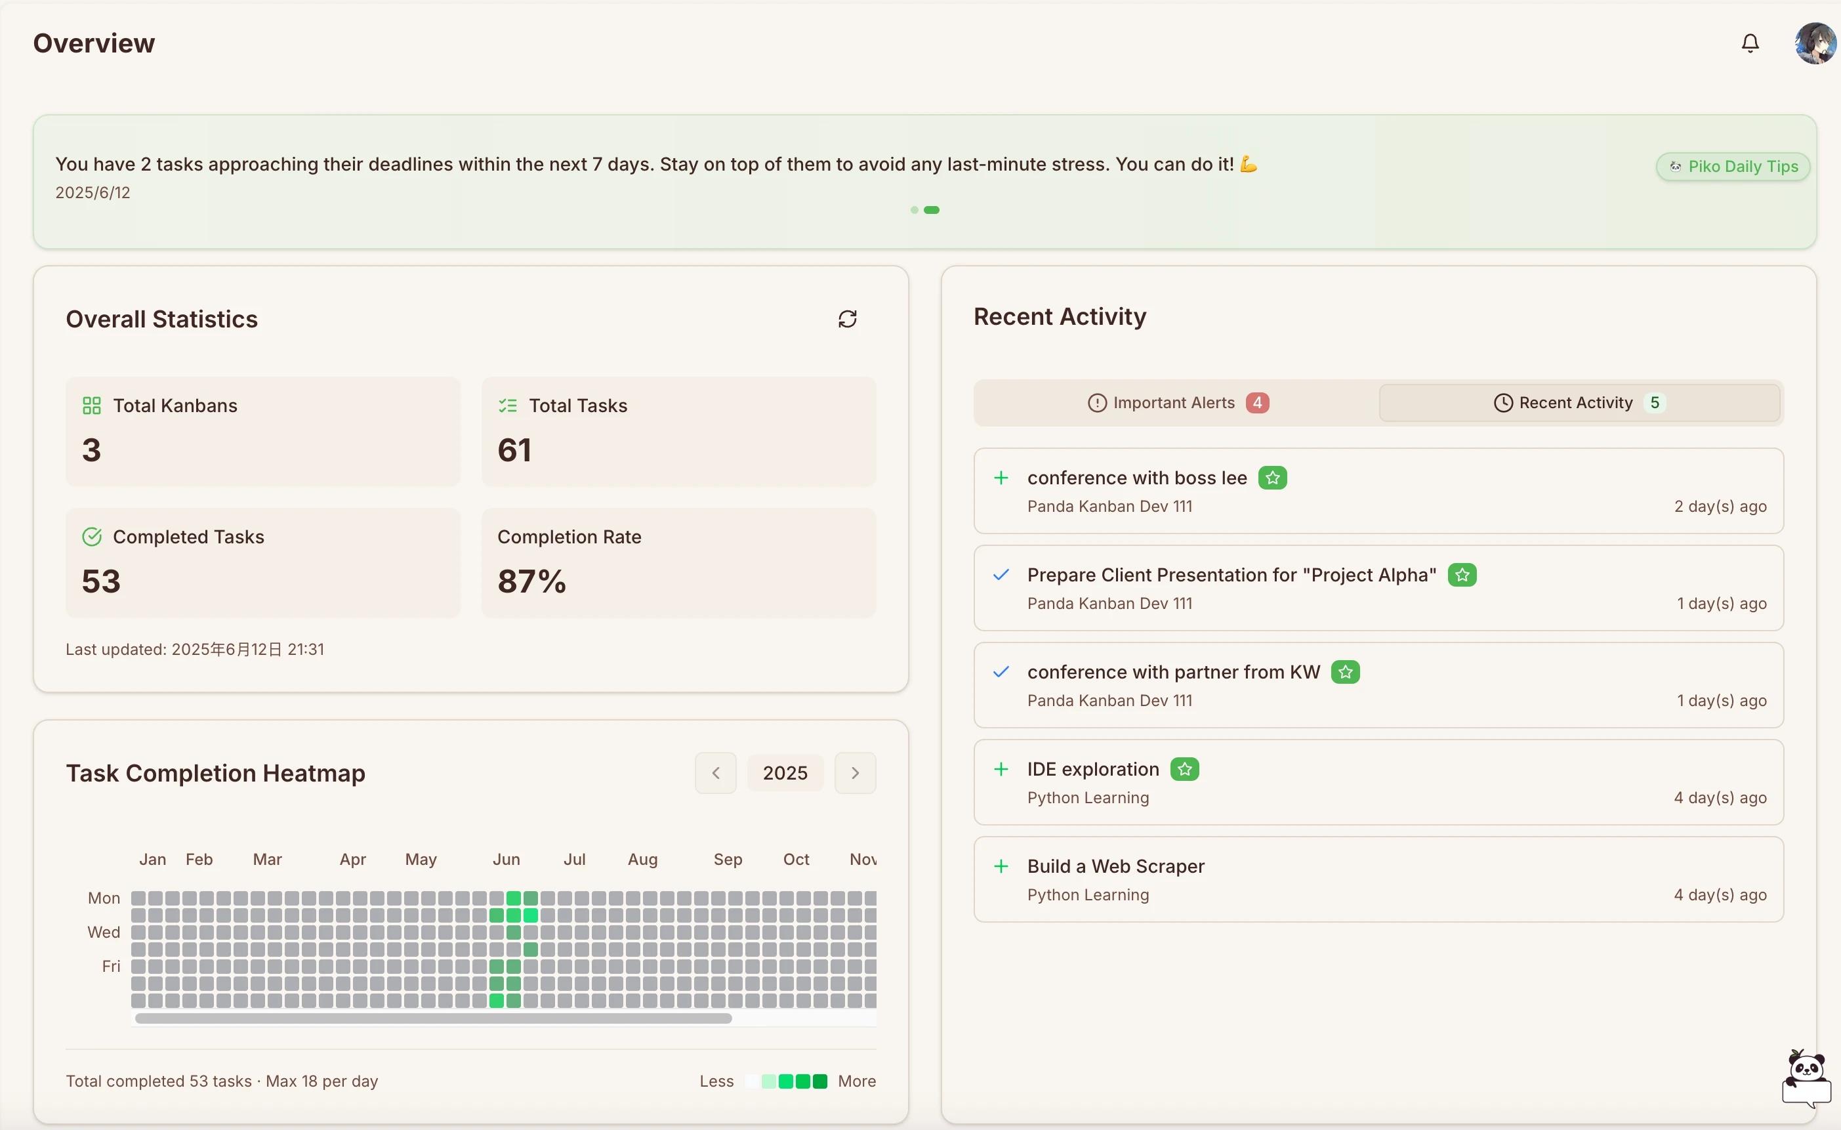This screenshot has width=1841, height=1130.
Task: Click the red 4 alerts count badge
Action: (1258, 403)
